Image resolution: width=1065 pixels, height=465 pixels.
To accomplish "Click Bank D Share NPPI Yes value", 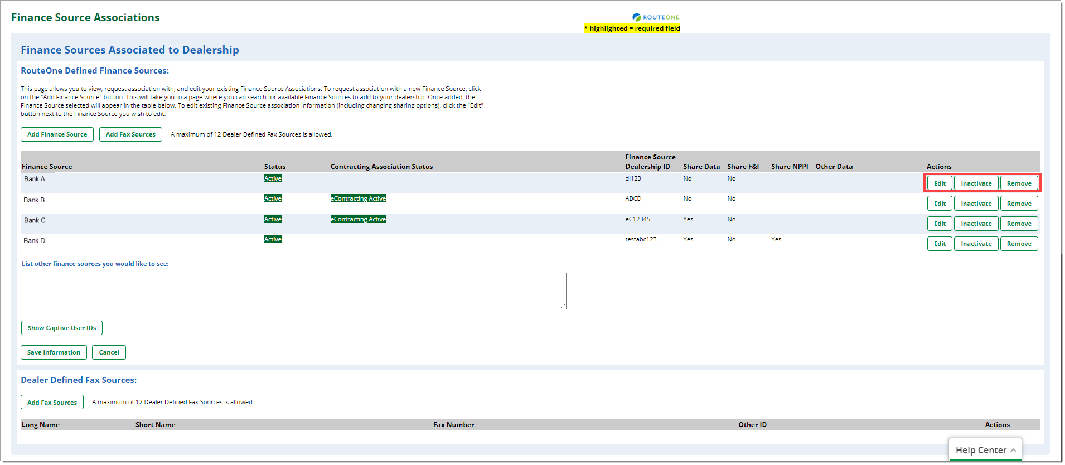I will pos(776,239).
